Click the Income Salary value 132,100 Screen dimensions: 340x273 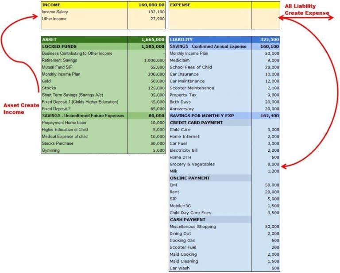point(156,12)
